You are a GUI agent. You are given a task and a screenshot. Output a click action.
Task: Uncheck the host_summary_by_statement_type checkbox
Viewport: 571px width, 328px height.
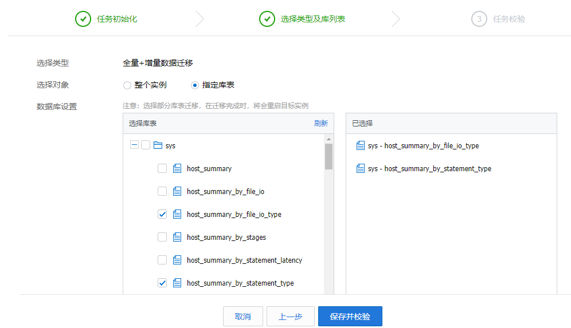pyautogui.click(x=162, y=283)
